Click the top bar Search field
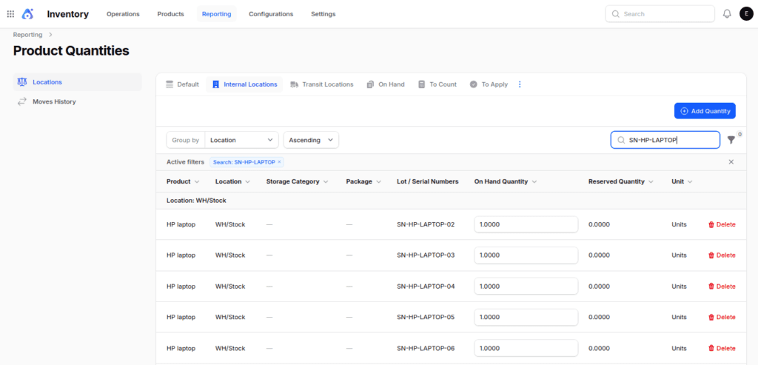The width and height of the screenshot is (758, 365). tap(660, 14)
